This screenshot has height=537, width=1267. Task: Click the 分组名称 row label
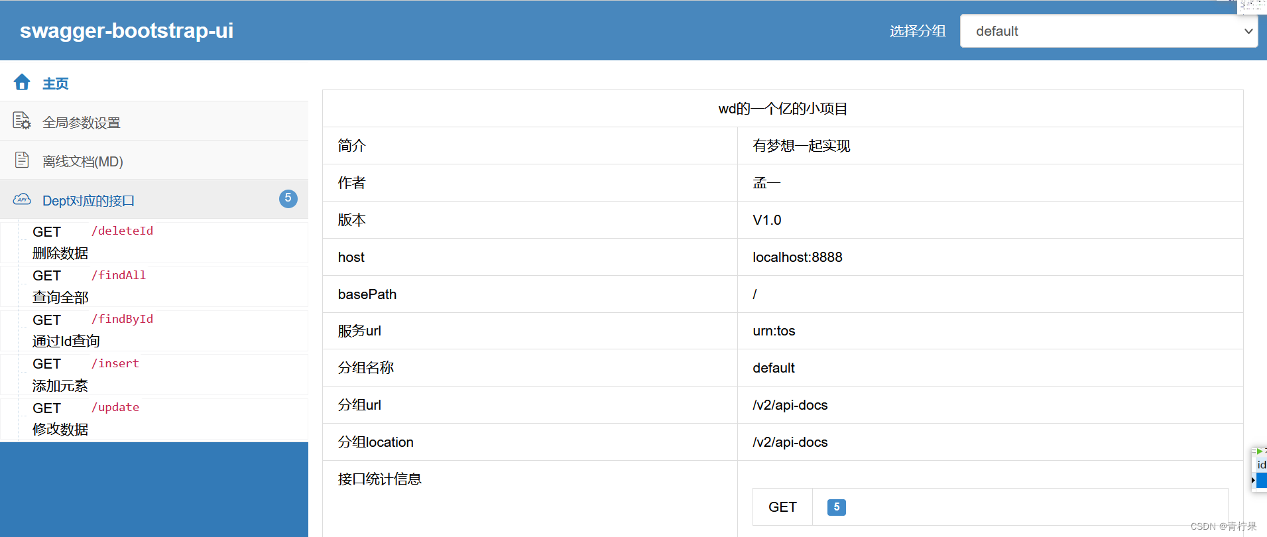pos(366,368)
